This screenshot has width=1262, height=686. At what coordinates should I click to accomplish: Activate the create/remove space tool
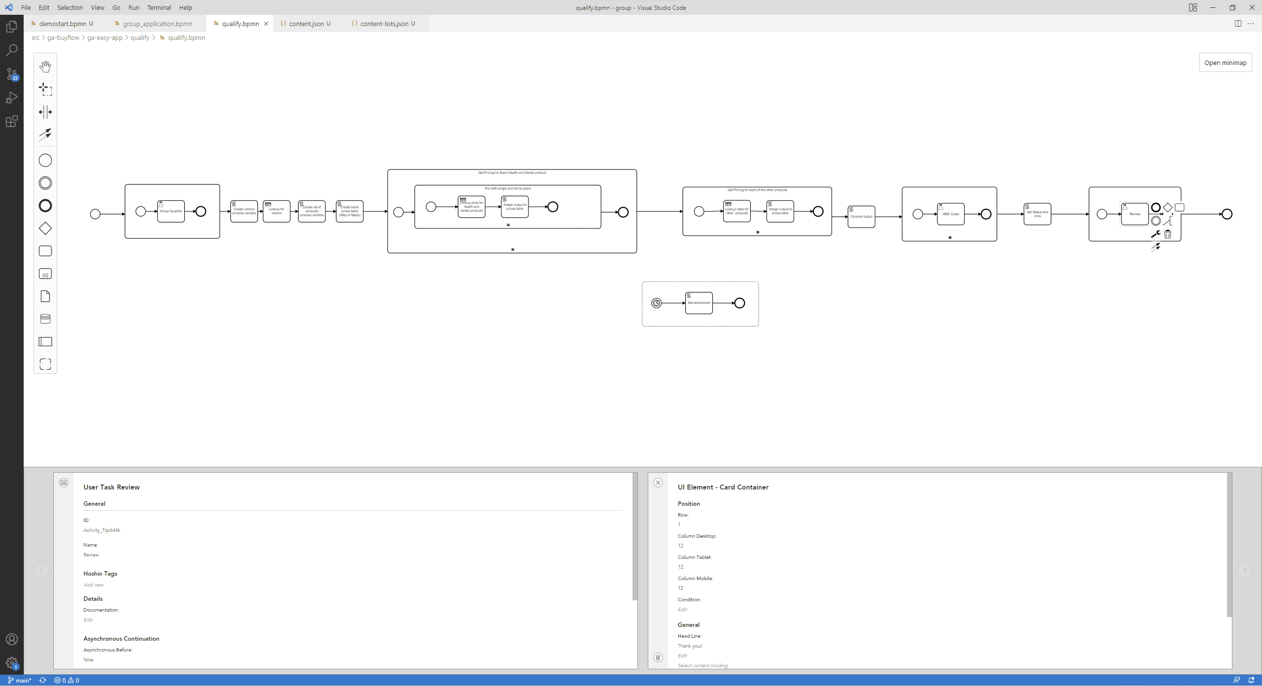pyautogui.click(x=45, y=112)
